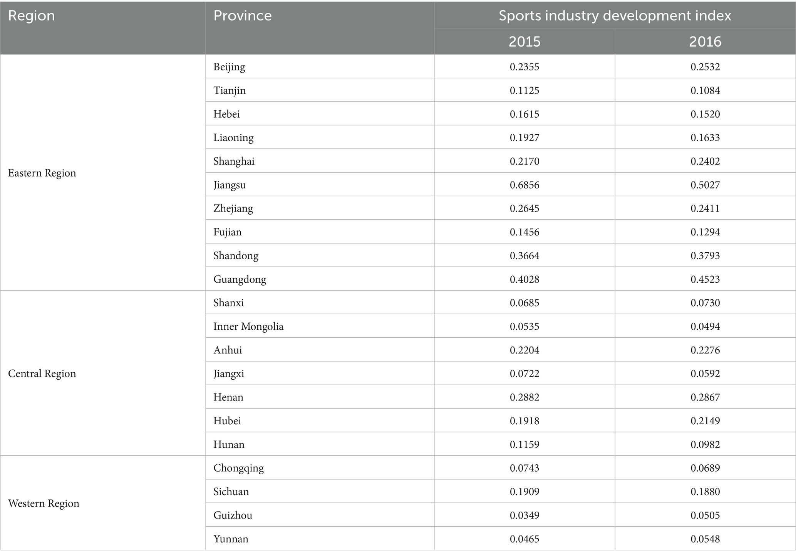Select the Inner Mongolia province cell

tap(248, 327)
